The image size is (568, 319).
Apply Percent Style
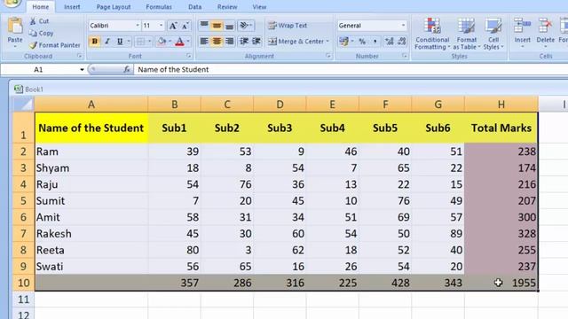(362, 42)
